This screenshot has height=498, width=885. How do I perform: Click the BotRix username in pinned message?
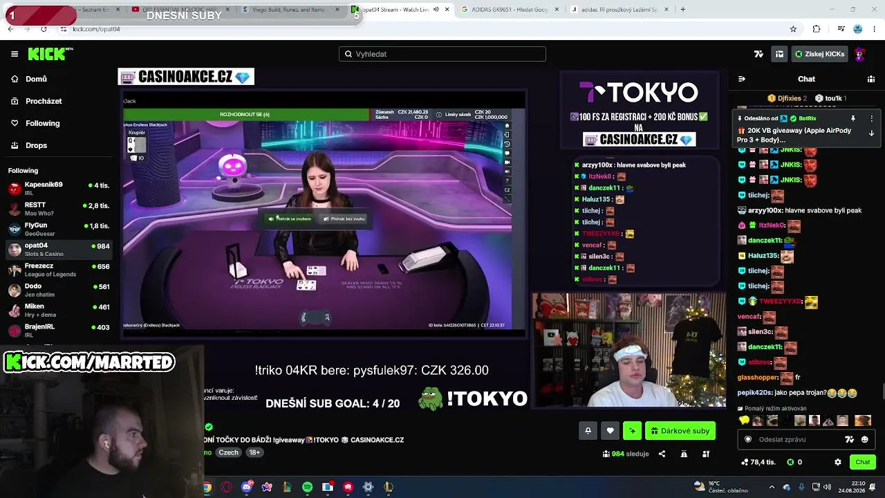(808, 118)
